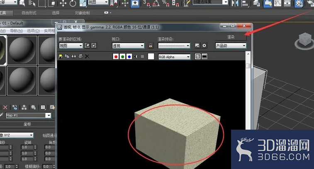Select the top middle material sample sphere

(x=22, y=50)
